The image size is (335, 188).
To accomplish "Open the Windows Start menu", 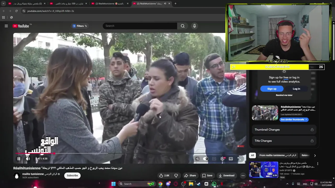I will tap(113, 184).
